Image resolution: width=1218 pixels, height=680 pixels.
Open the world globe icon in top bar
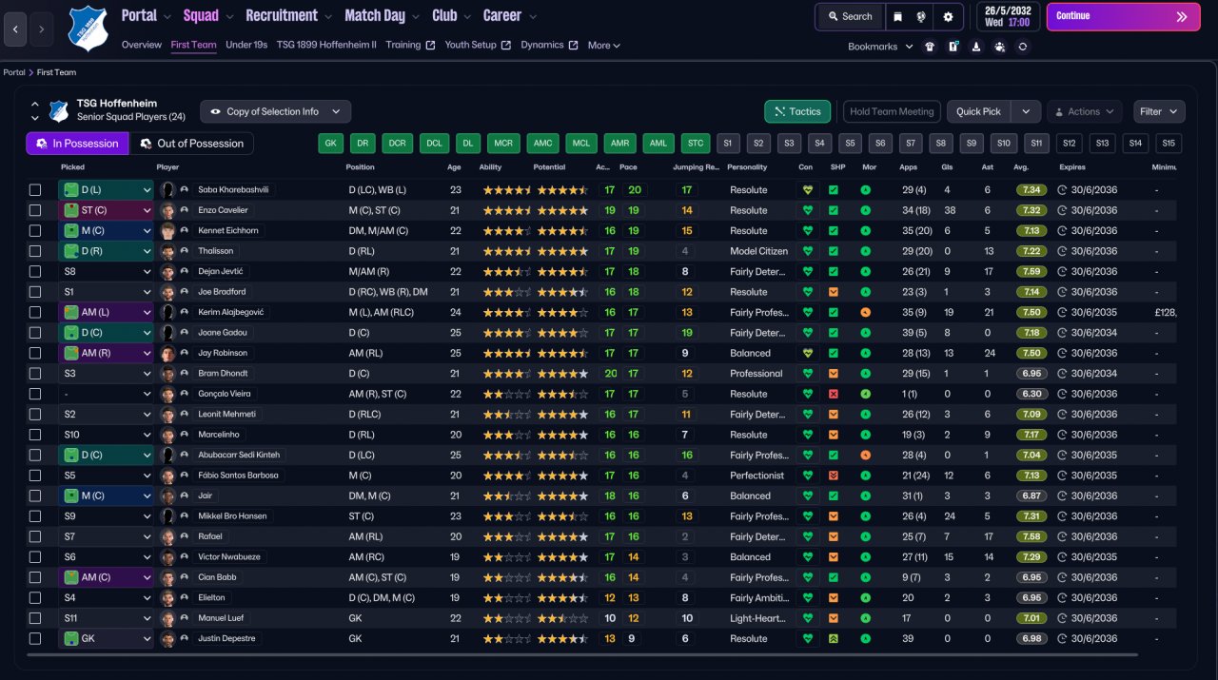click(x=922, y=16)
